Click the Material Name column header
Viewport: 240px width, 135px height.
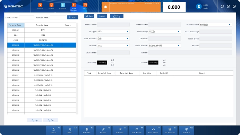[x=128, y=73]
